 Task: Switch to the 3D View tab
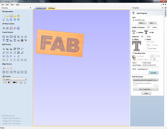[51, 8]
